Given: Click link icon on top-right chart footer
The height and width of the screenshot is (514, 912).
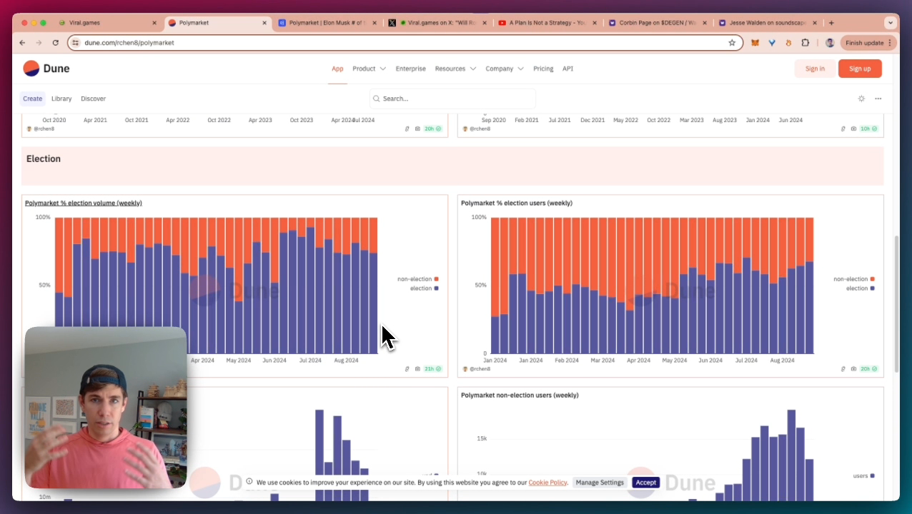Looking at the screenshot, I should tap(843, 128).
